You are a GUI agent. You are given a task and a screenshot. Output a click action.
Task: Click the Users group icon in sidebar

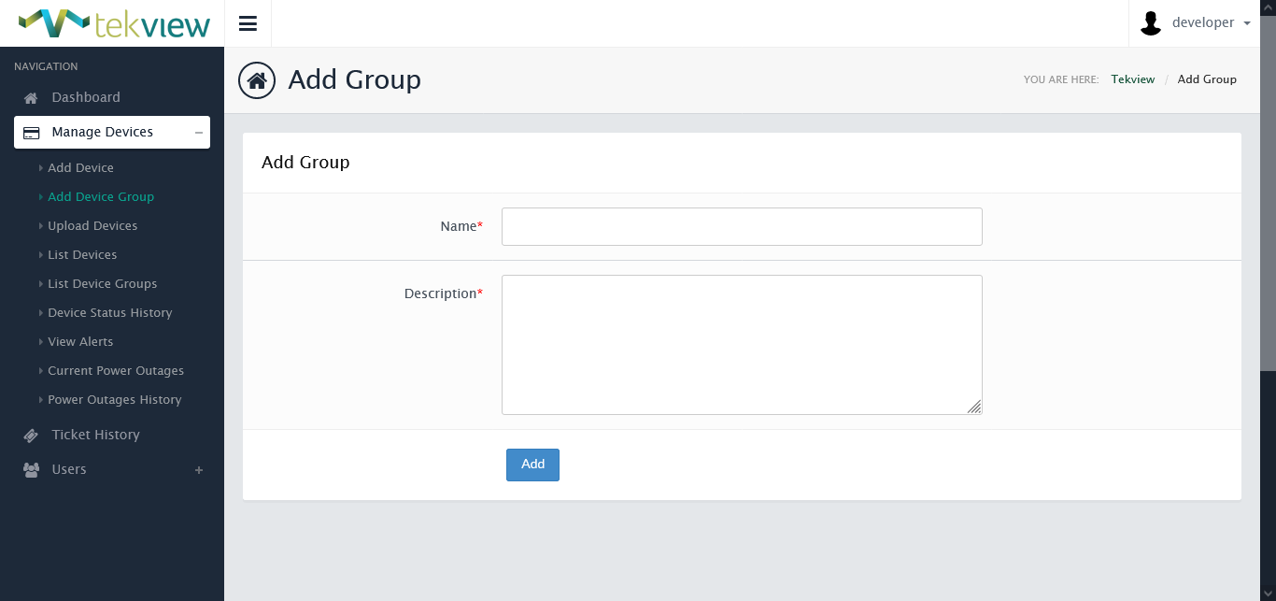coord(31,470)
